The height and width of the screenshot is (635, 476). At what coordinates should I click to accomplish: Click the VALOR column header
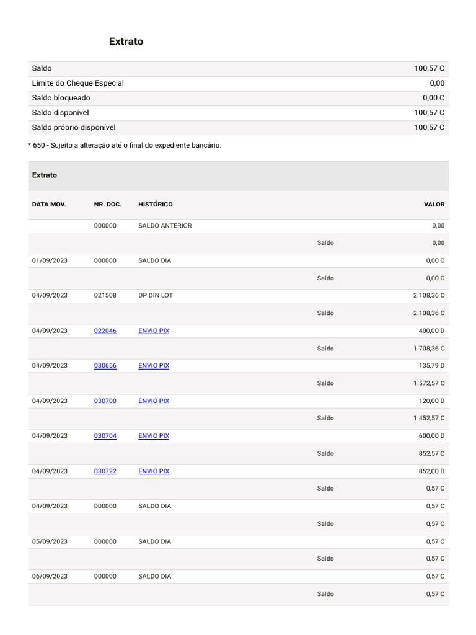[x=434, y=205]
